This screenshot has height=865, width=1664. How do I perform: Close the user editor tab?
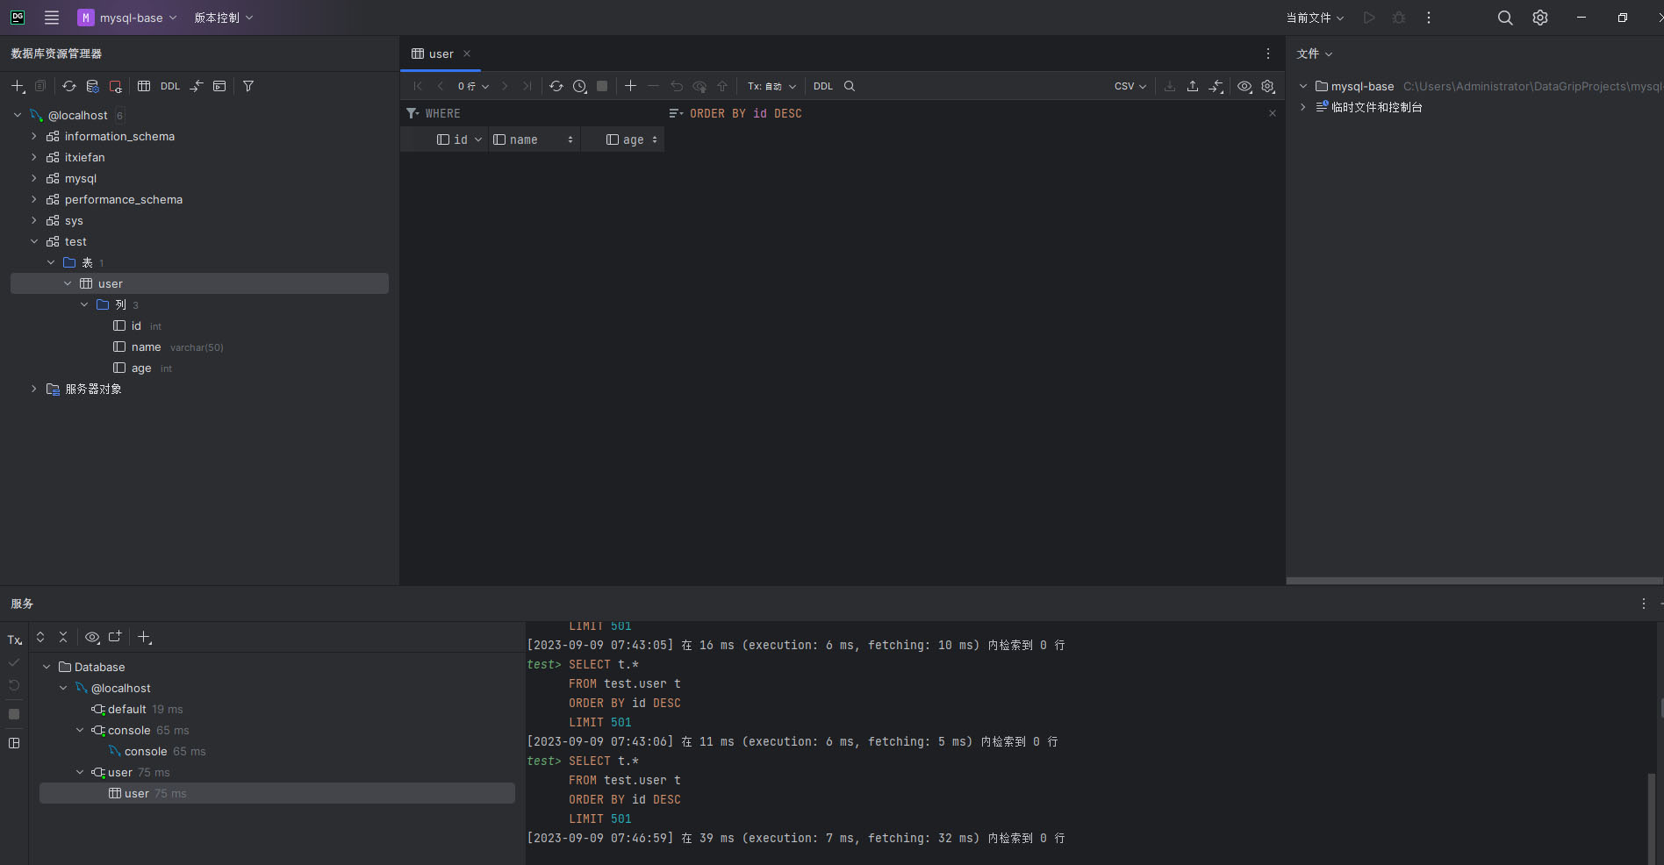pos(467,54)
